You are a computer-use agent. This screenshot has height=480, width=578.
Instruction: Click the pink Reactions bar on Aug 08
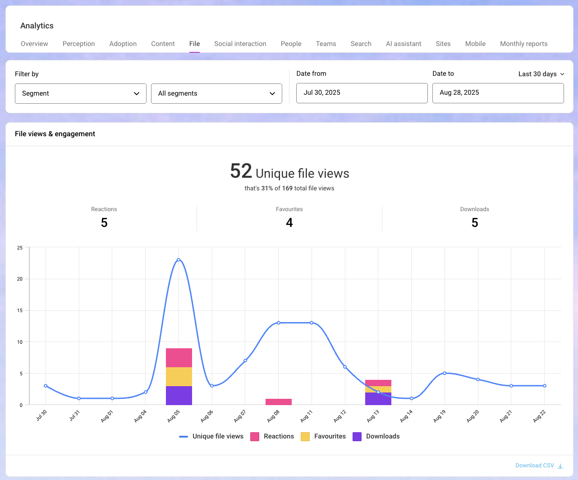(279, 402)
